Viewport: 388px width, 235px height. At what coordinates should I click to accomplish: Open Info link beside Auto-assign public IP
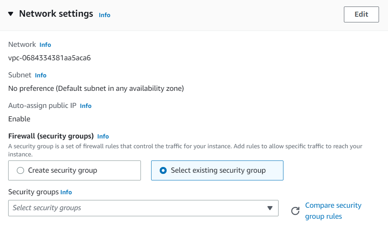tap(86, 106)
